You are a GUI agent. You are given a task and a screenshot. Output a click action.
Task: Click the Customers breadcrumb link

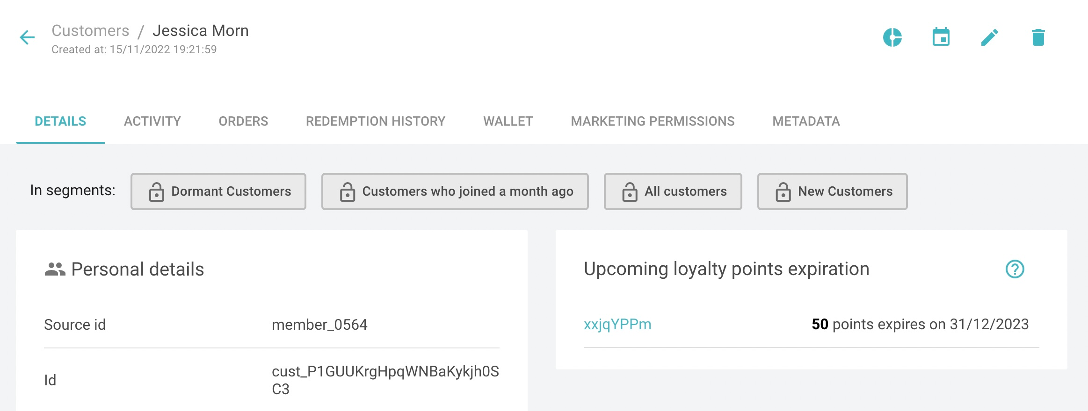click(x=91, y=30)
